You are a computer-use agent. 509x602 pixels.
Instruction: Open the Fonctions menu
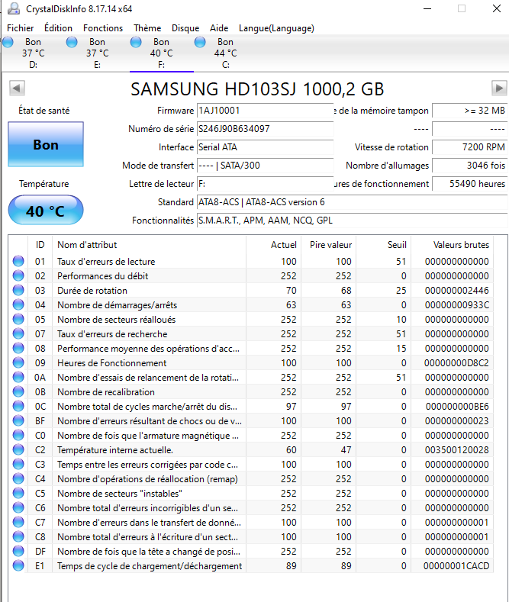point(103,28)
